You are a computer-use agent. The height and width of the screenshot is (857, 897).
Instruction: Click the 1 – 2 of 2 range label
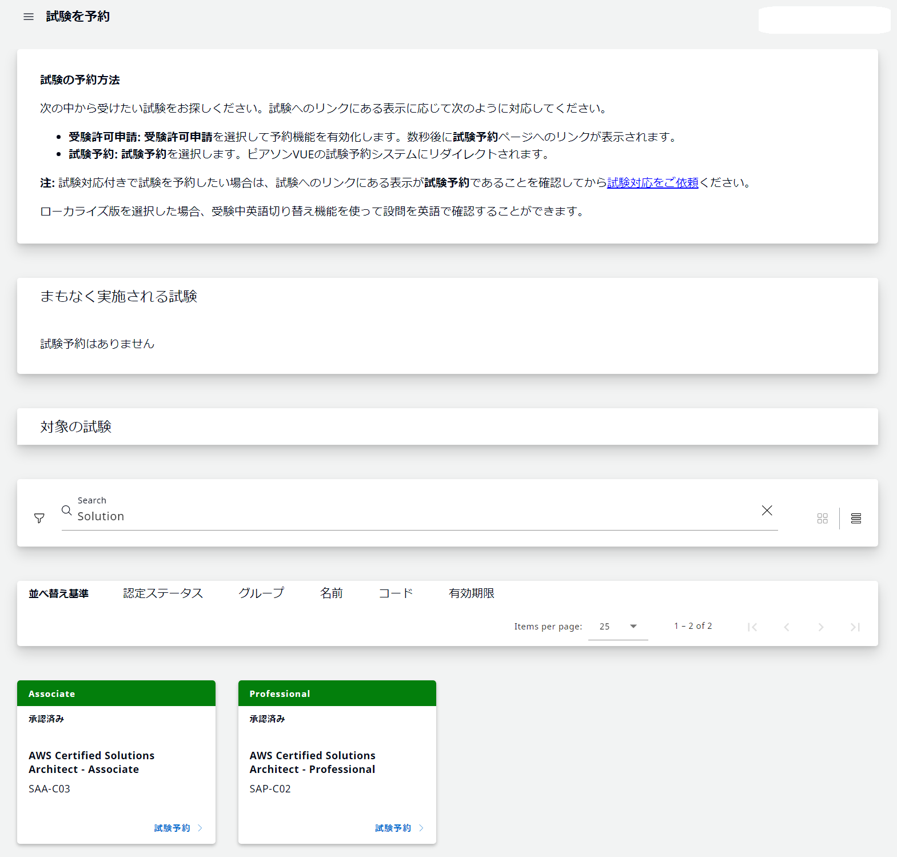(x=693, y=626)
